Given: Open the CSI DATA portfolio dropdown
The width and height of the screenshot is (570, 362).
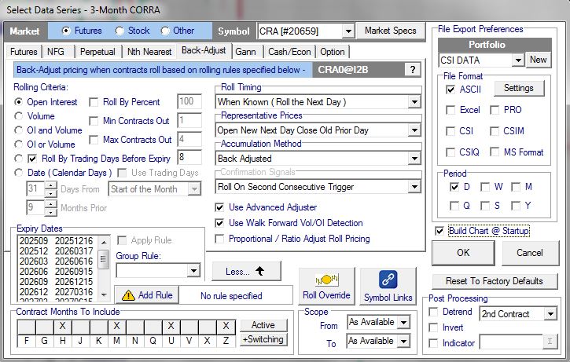Looking at the screenshot, I should click(x=517, y=60).
